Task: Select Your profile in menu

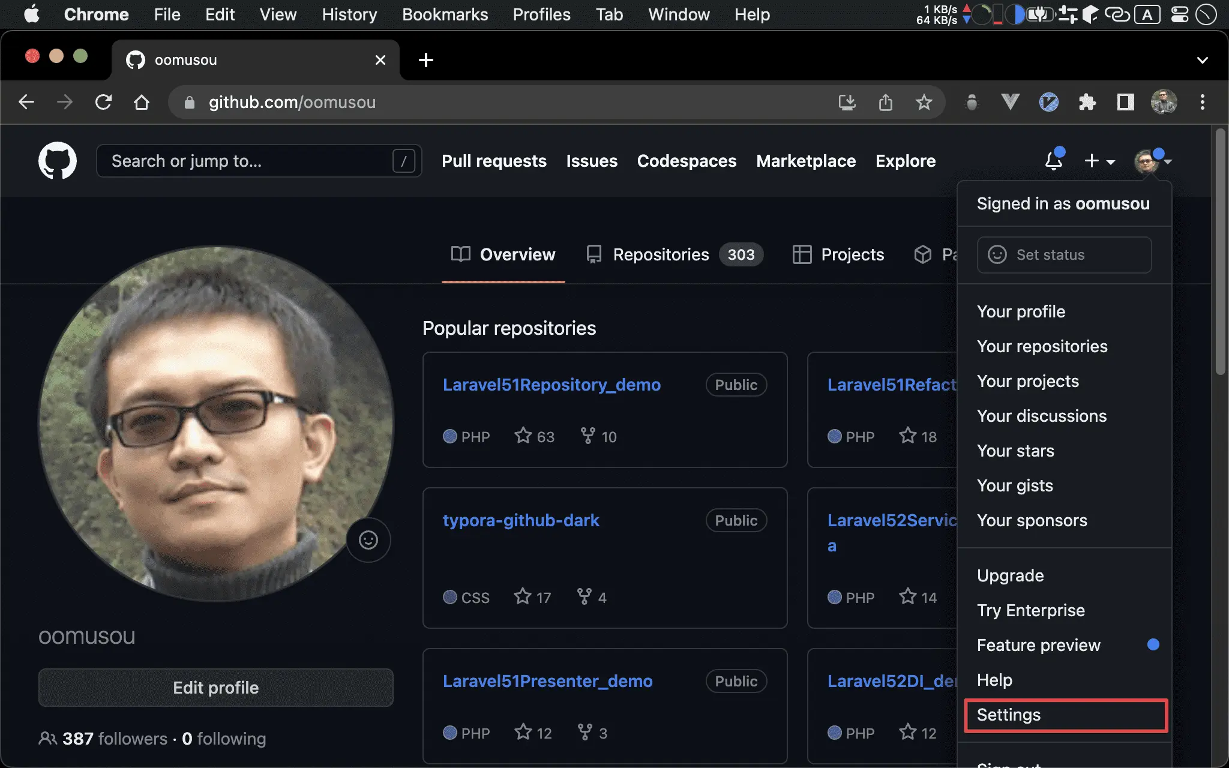Action: [x=1065, y=311]
